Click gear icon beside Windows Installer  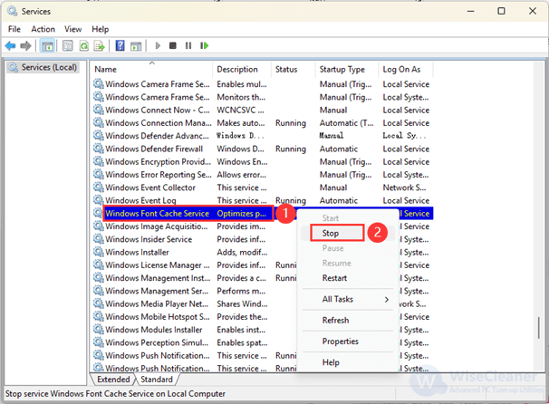pyautogui.click(x=99, y=252)
